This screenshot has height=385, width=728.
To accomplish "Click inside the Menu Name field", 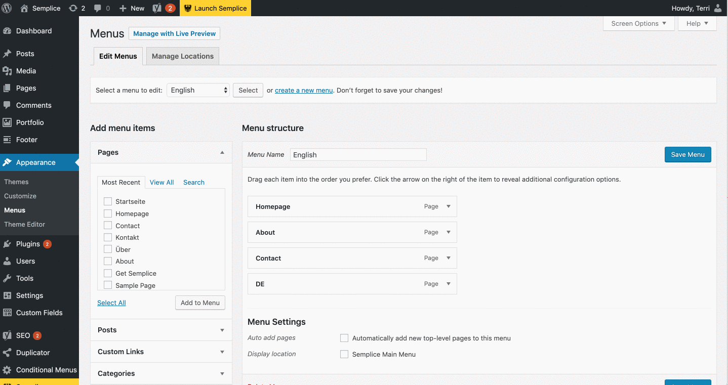I will tap(358, 154).
